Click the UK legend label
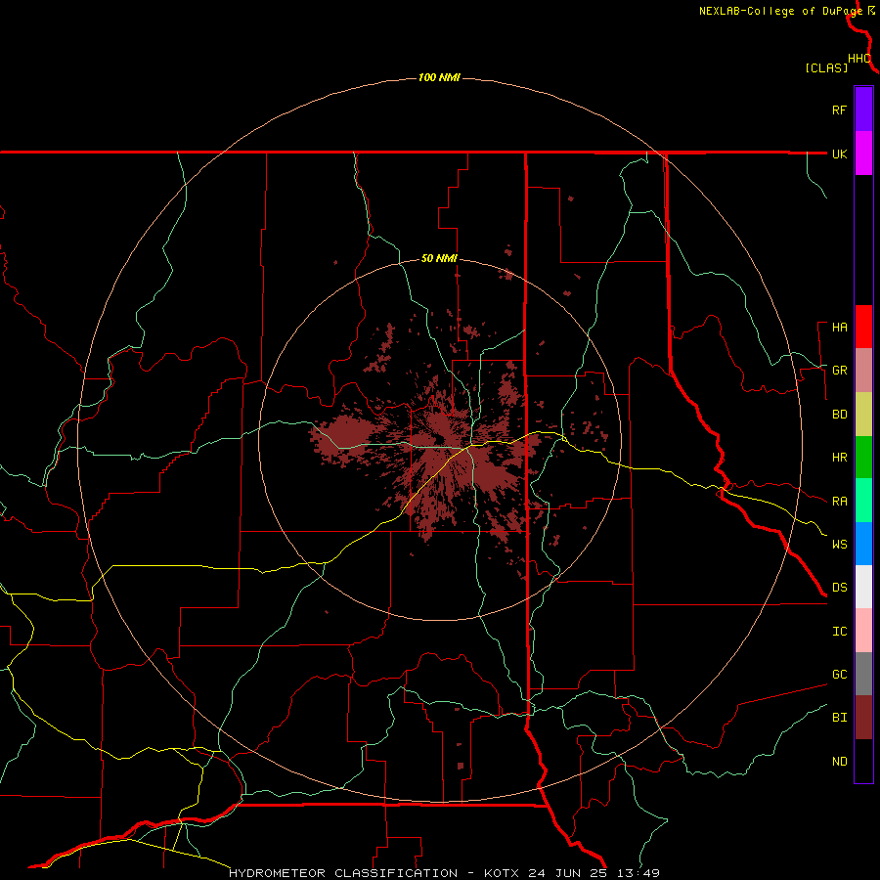Screen dimensions: 880x880 (839, 154)
